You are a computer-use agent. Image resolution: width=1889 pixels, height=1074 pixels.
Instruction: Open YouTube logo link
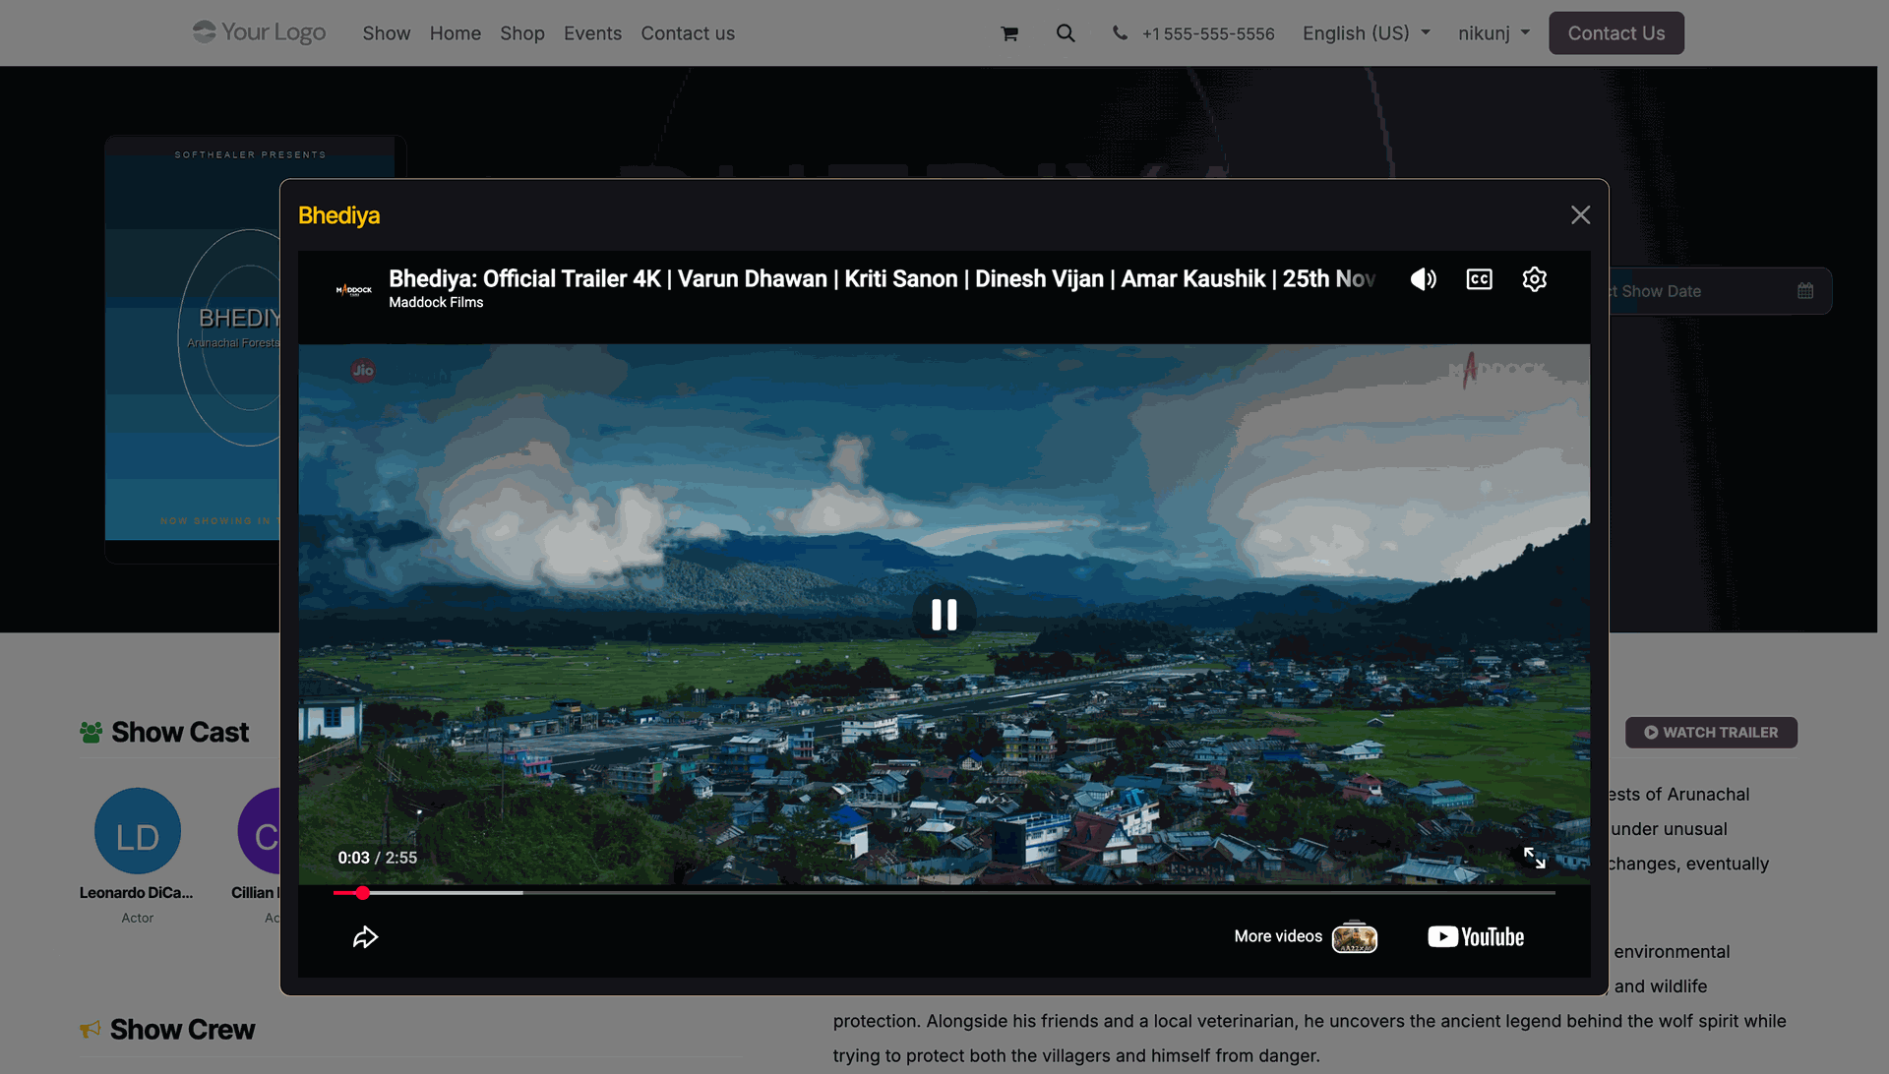pyautogui.click(x=1476, y=937)
